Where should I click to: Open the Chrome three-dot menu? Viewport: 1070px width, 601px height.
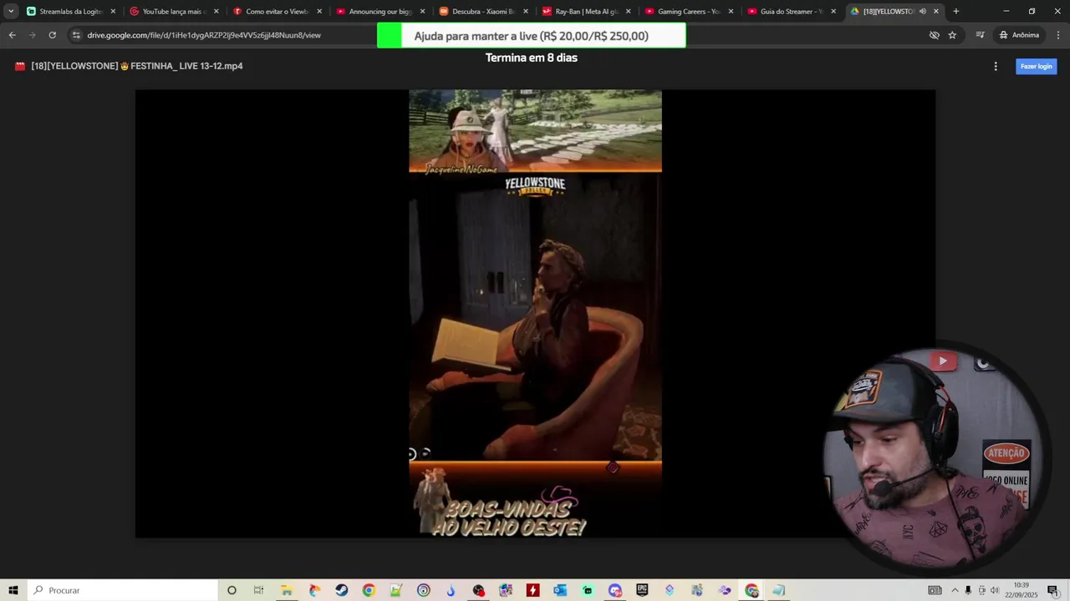click(x=1058, y=35)
